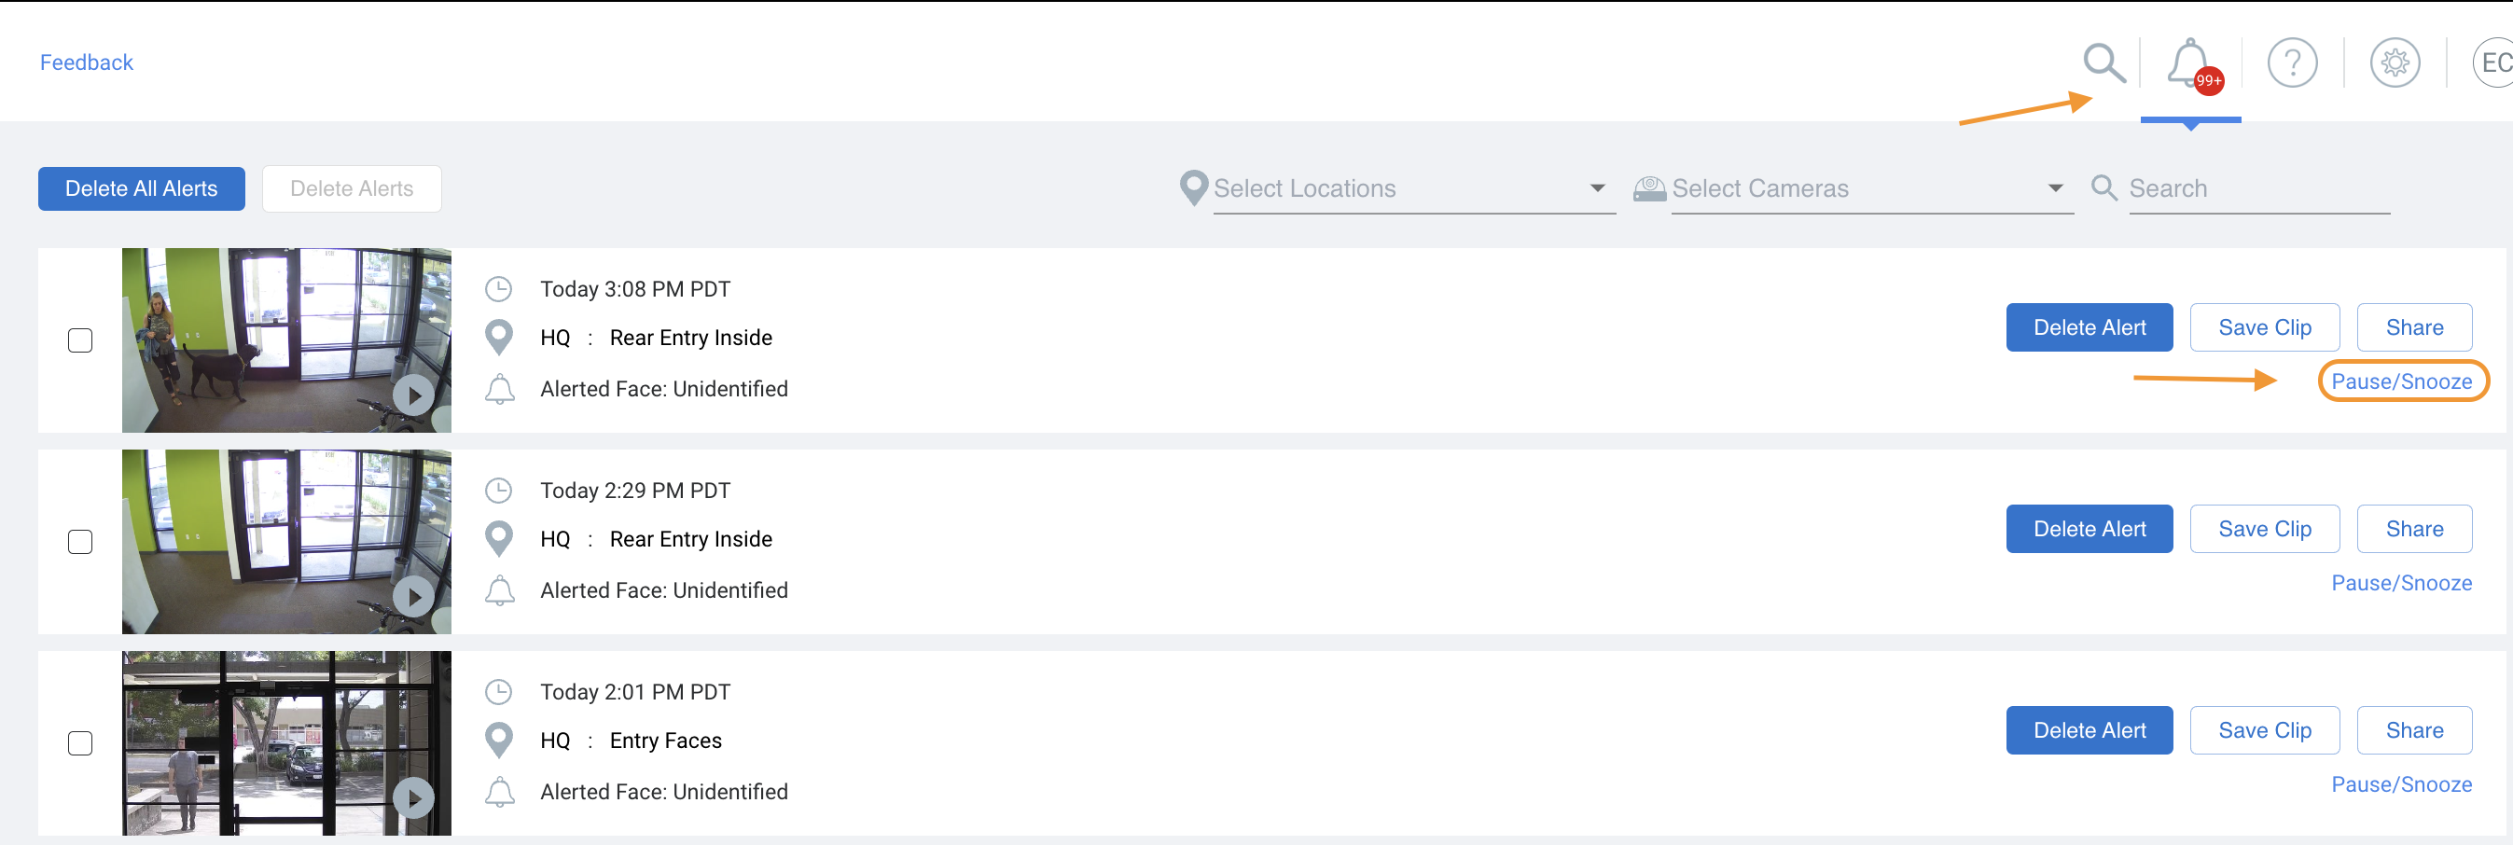Image resolution: width=2513 pixels, height=845 pixels.
Task: Open the search magnifier icon in header
Action: point(2103,63)
